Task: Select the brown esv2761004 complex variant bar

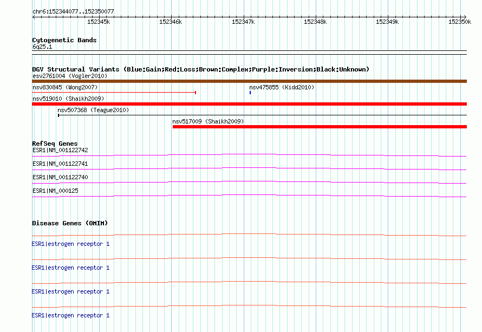Action: point(249,81)
